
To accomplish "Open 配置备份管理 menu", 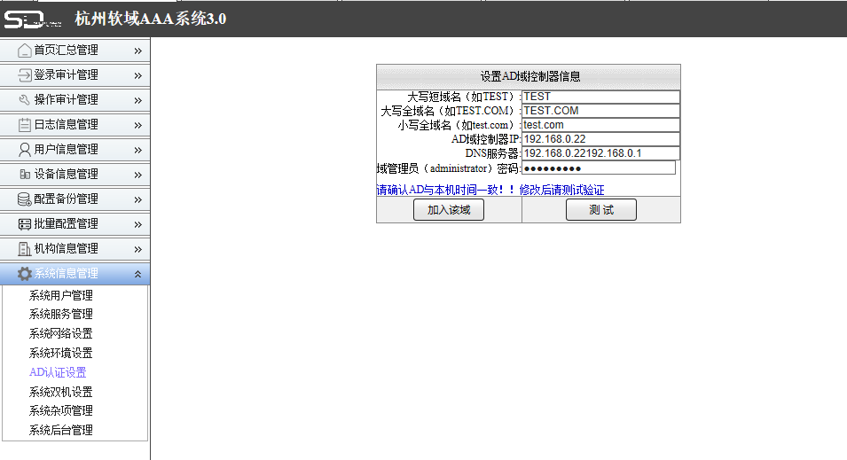I will (x=75, y=199).
